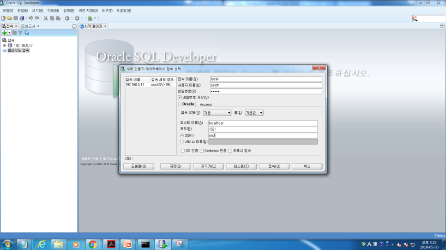Click the SQL Developer taskbar icon
446x250 pixels.
(x=163, y=244)
